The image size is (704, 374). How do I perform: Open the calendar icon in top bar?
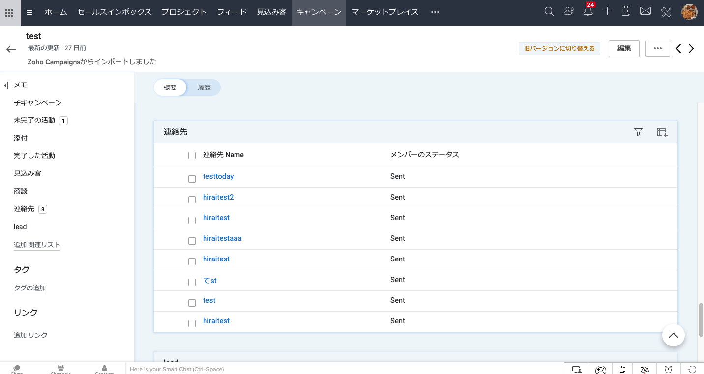(626, 12)
